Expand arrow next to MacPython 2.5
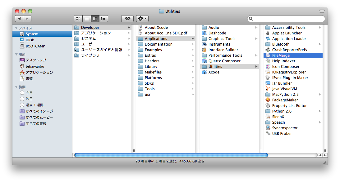Screen dimensions: 340x182 pos(320,94)
